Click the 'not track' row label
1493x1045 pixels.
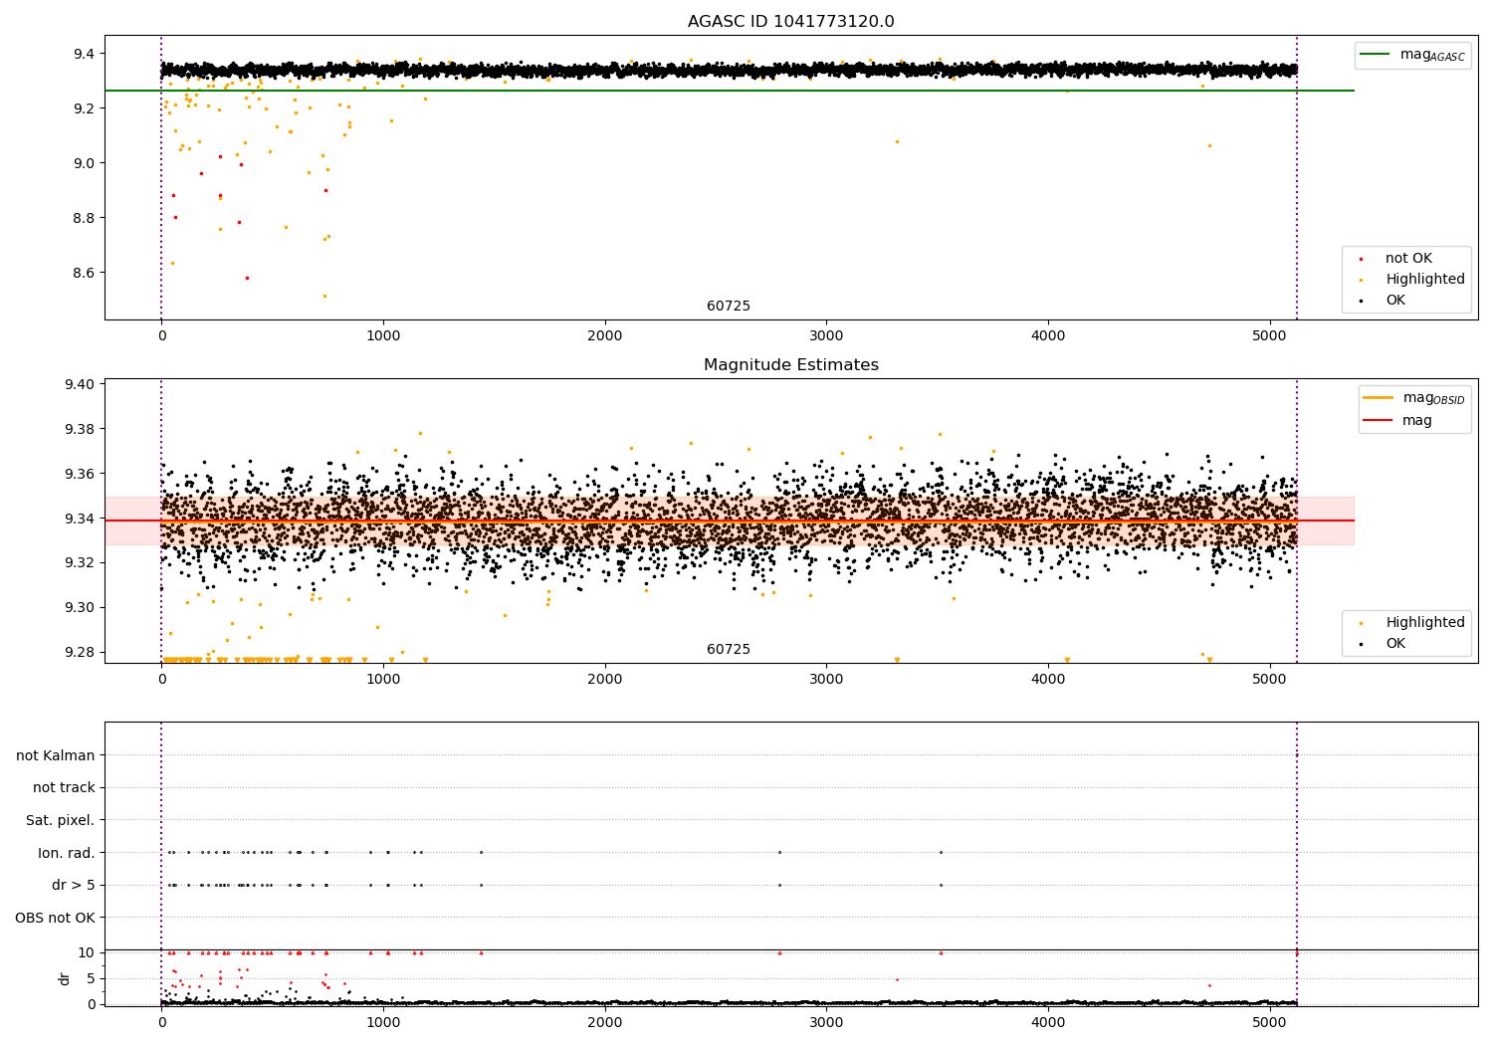pos(64,788)
